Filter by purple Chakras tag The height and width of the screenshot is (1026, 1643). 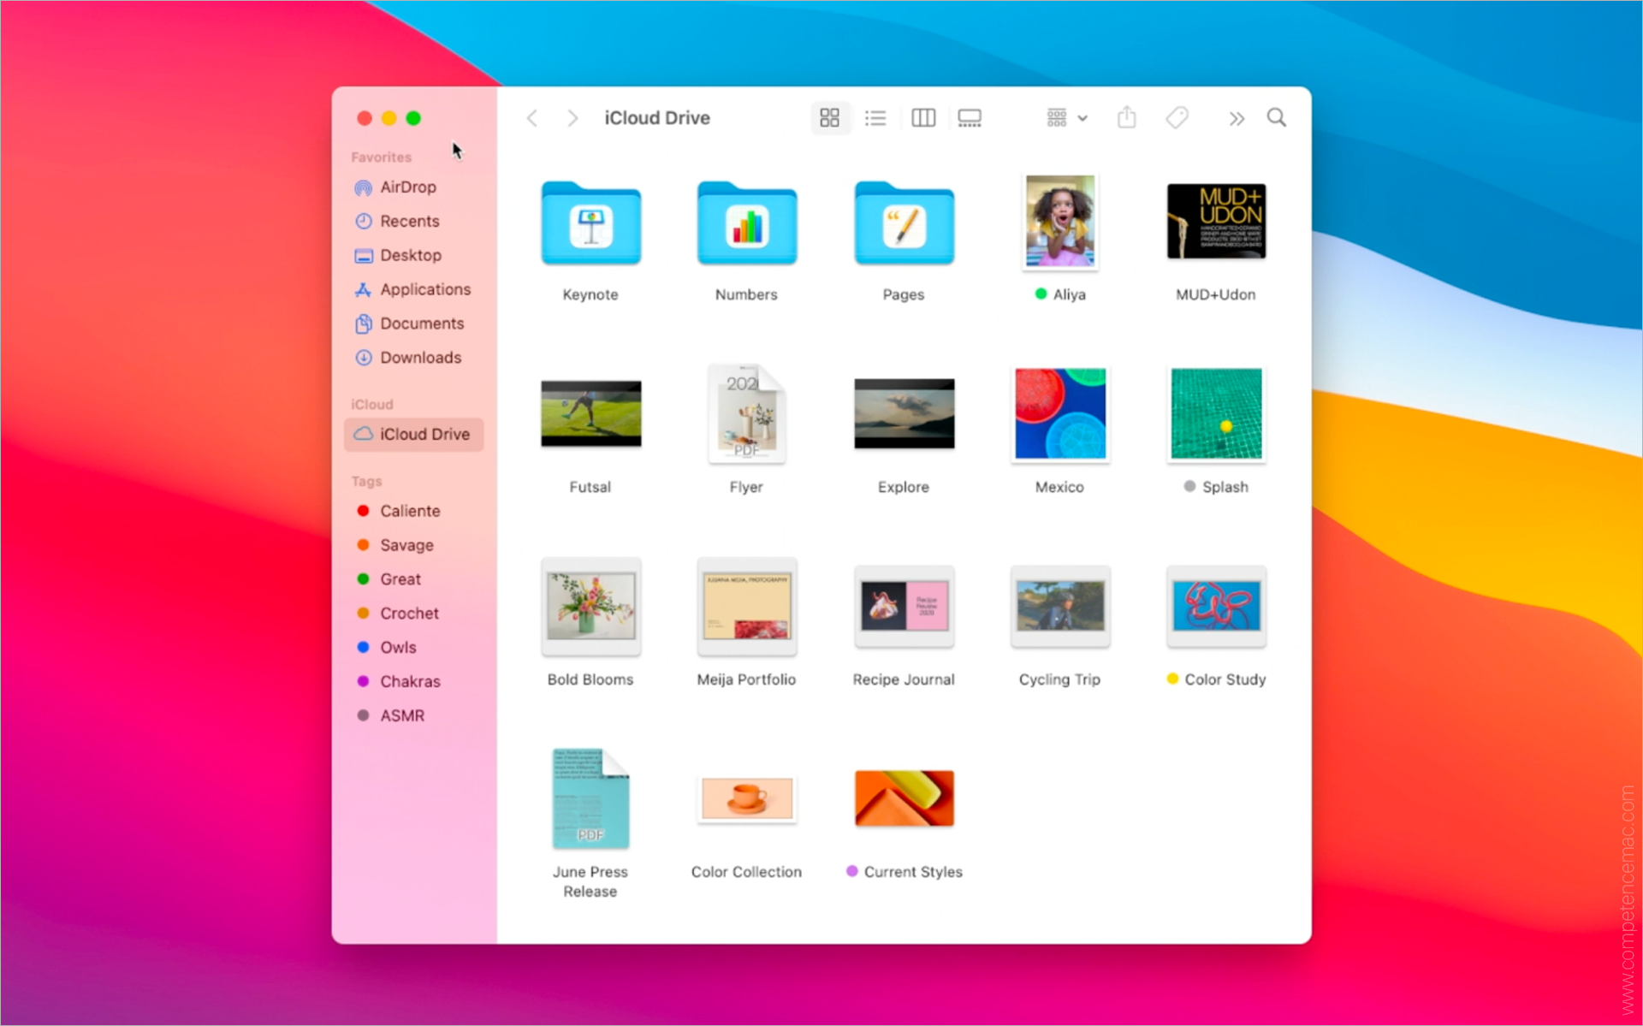coord(409,681)
